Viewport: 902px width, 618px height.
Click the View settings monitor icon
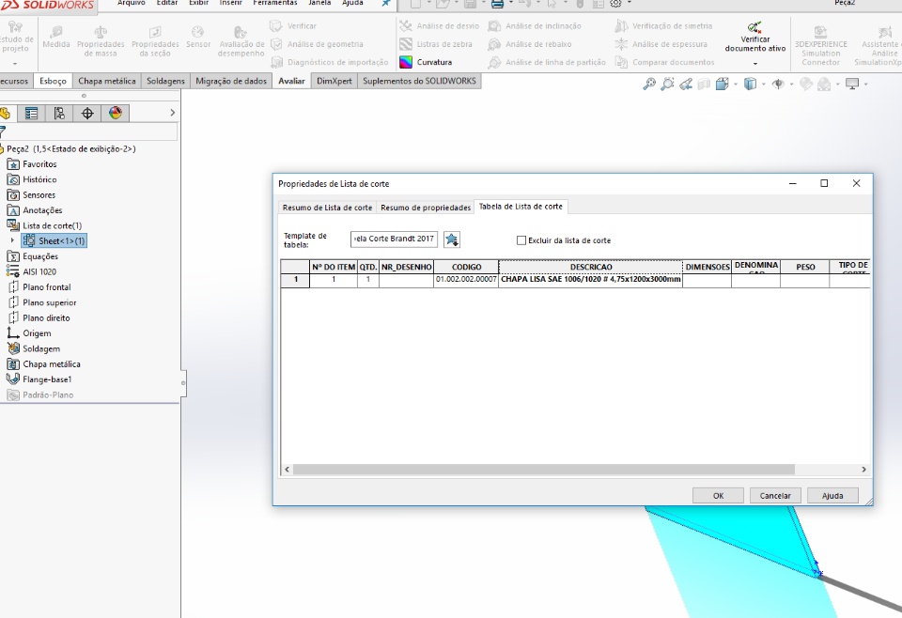click(x=852, y=85)
